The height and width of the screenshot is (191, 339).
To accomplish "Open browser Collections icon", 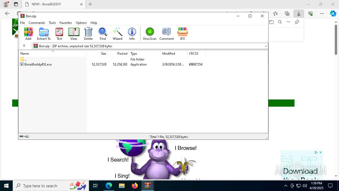I will (287, 14).
